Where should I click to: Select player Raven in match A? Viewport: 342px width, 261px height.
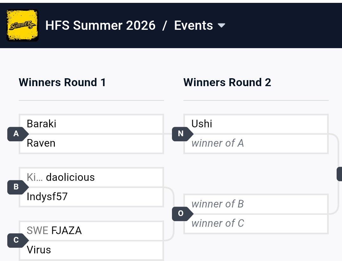pyautogui.click(x=92, y=143)
